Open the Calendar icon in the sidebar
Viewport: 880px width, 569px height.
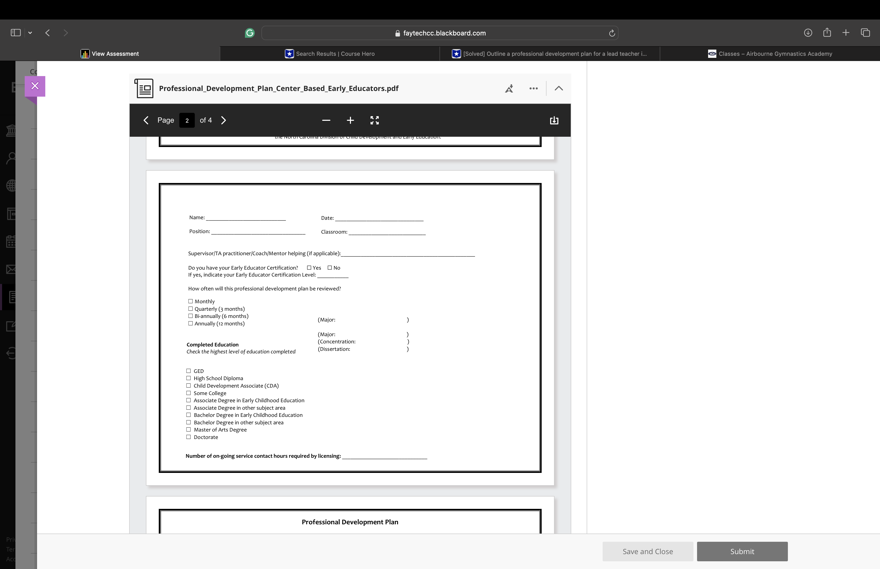point(11,242)
